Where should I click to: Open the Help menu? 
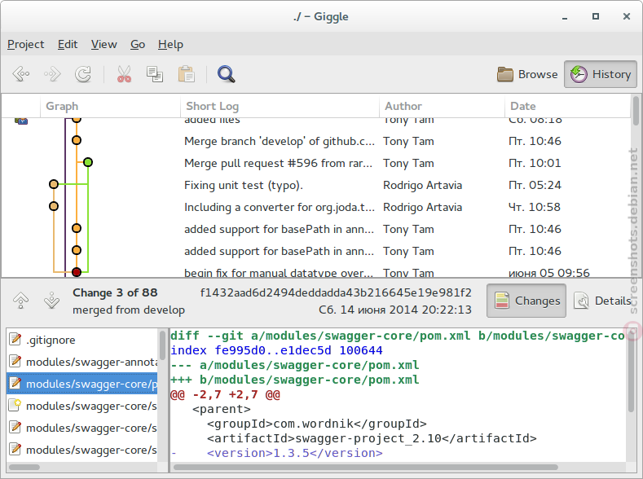click(170, 44)
